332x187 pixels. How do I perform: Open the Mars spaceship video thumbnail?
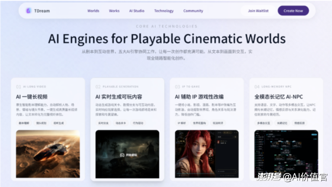(x=48, y=154)
